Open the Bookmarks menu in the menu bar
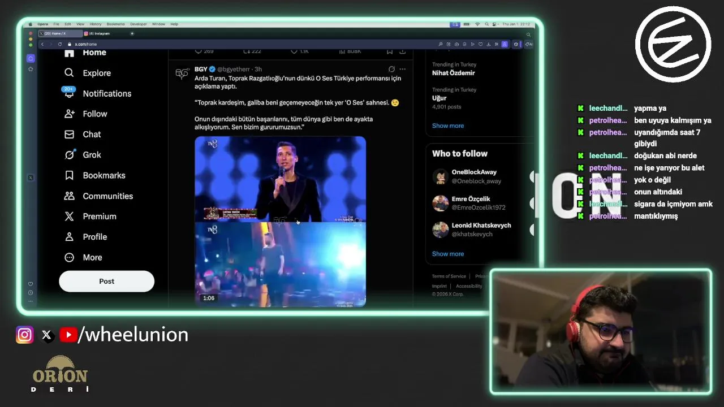The width and height of the screenshot is (724, 407). (115, 24)
